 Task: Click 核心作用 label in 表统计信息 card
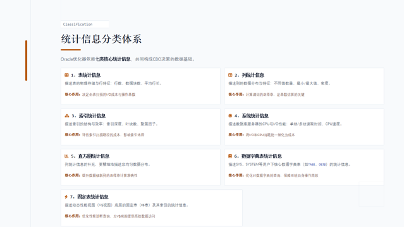tap(73, 95)
